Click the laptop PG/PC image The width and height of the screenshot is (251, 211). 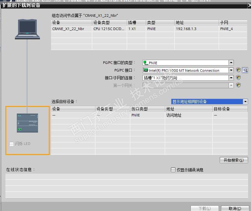(27, 29)
